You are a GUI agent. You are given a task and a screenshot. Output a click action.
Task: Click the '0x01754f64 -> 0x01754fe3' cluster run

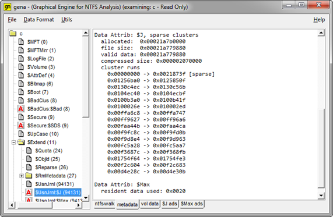(146, 158)
